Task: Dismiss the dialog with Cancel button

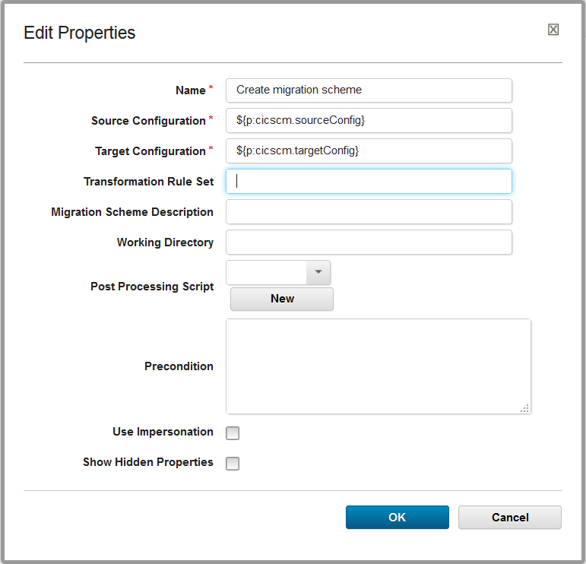Action: click(x=509, y=518)
